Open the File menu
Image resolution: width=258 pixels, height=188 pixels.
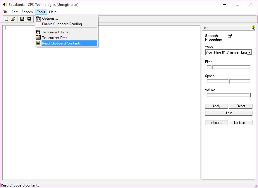click(x=5, y=12)
